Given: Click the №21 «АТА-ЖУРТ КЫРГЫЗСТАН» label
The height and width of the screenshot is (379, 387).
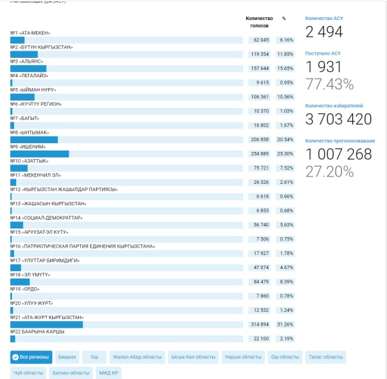Looking at the screenshot, I should click(47, 318).
